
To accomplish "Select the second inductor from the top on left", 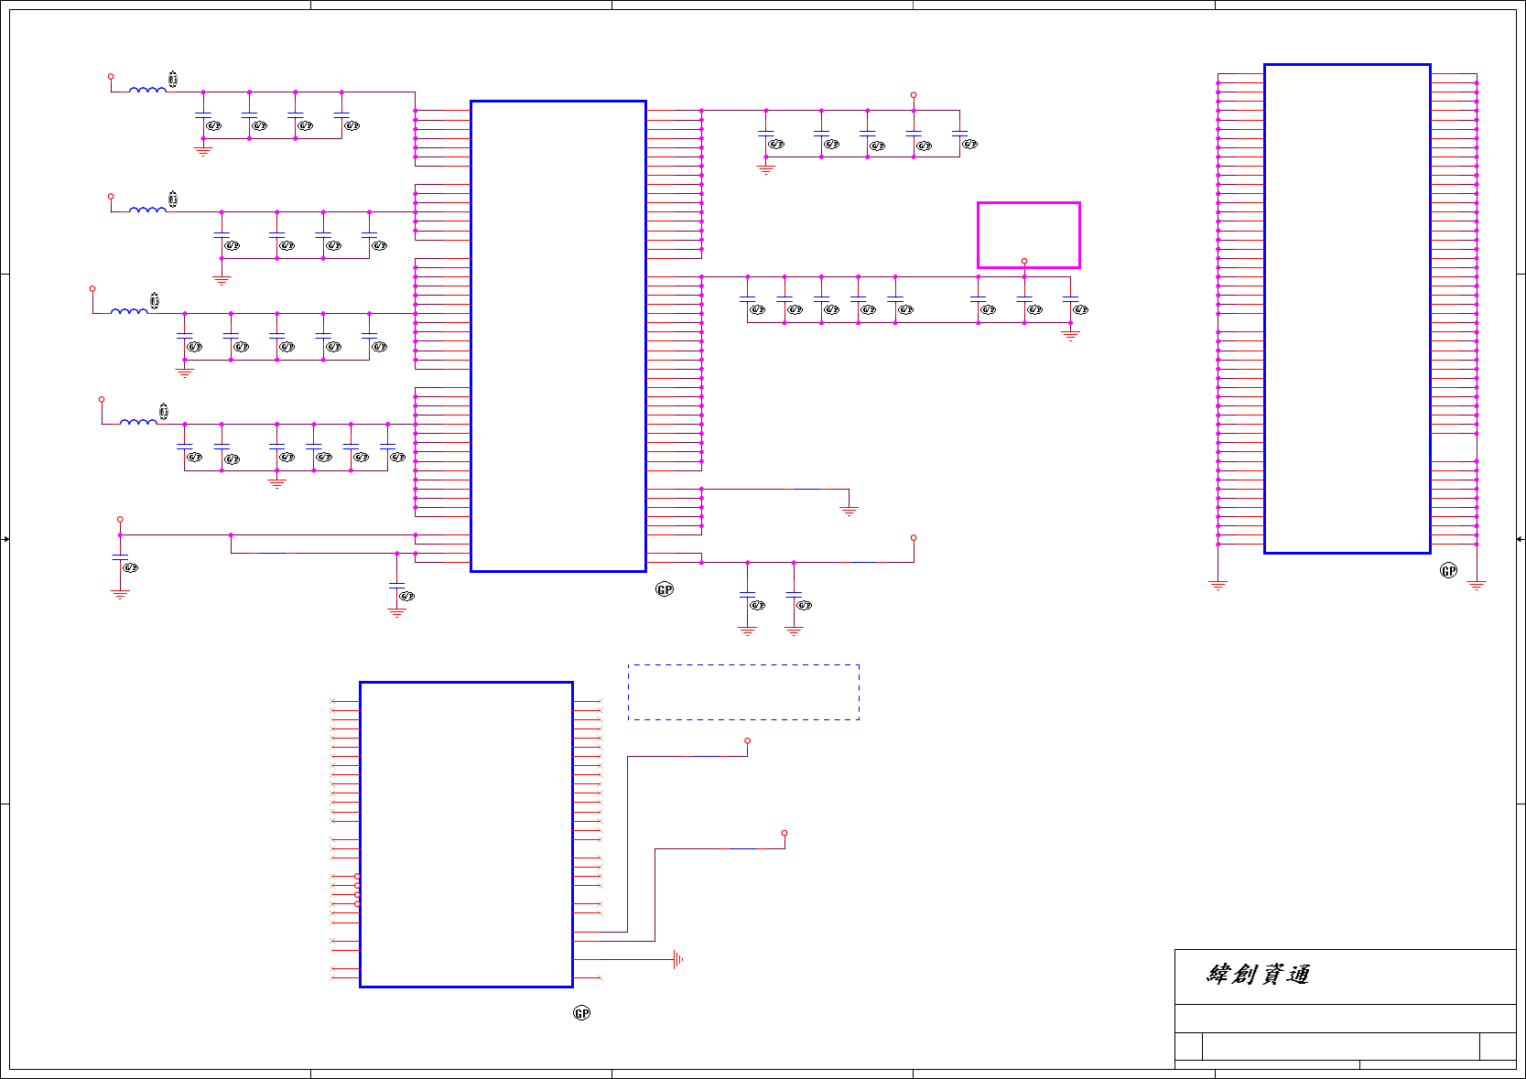I will (147, 210).
